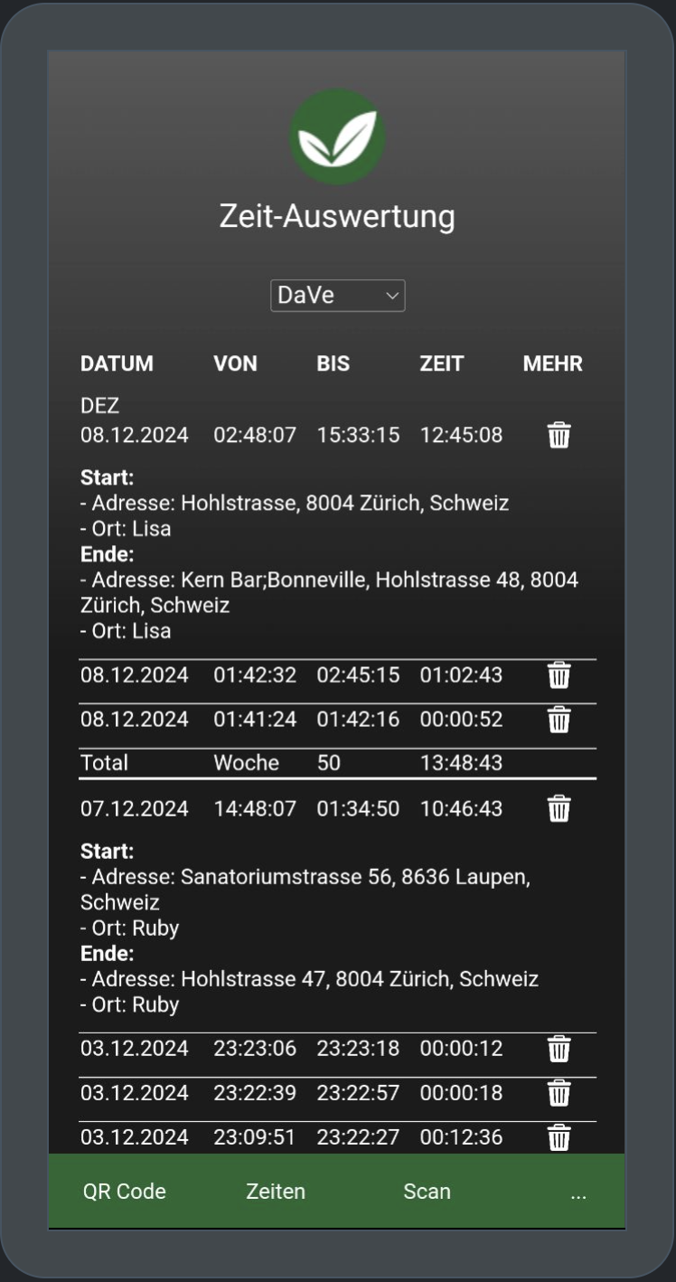The height and width of the screenshot is (1282, 676).
Task: Delete the 03.12.2024 23:22:39 entry
Action: (x=559, y=1093)
